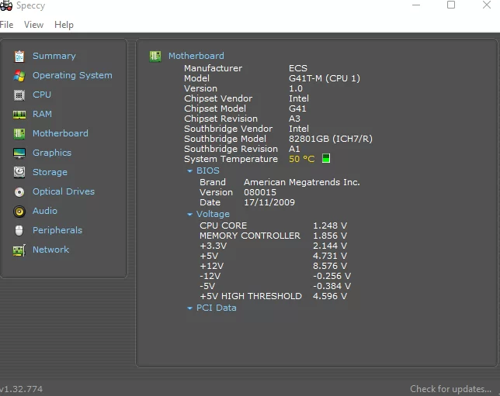The width and height of the screenshot is (500, 396).
Task: Click the Peripherals mouse icon
Action: [19, 230]
